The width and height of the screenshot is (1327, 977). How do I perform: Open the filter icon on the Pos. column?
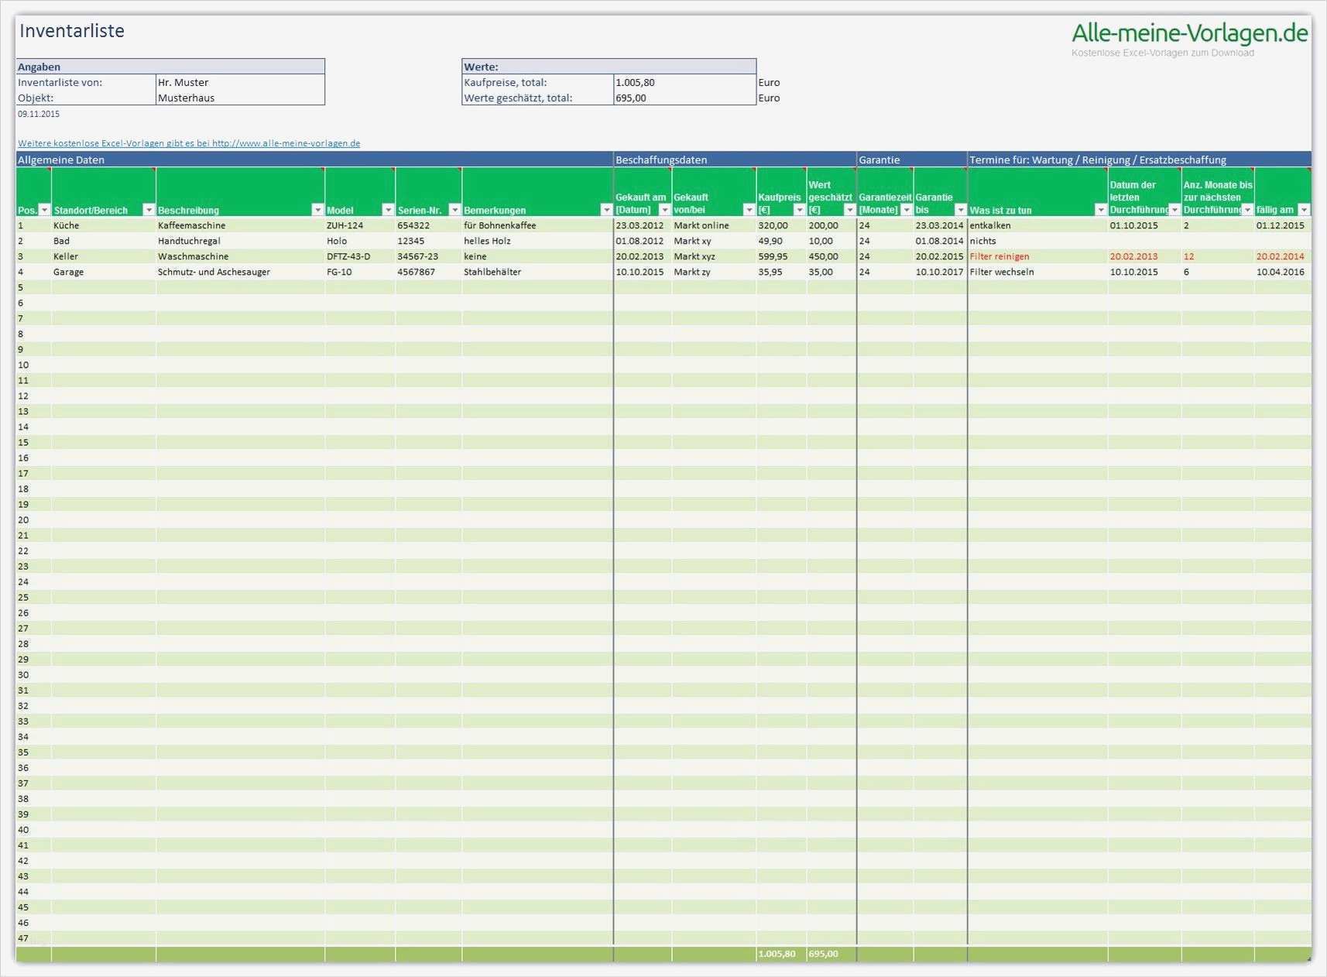(x=44, y=209)
